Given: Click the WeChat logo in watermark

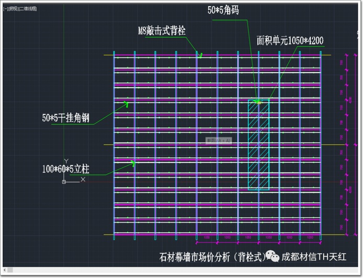Looking at the screenshot, I should [x=271, y=256].
